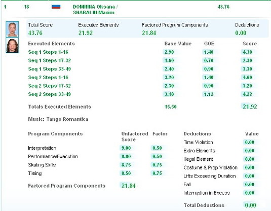Click the Factored Program Components 21.84 total

pyautogui.click(x=129, y=186)
